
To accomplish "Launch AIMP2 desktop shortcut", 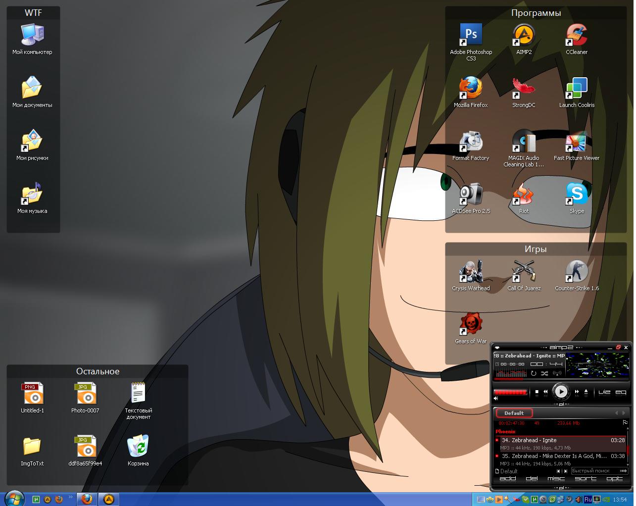I will coord(524,39).
